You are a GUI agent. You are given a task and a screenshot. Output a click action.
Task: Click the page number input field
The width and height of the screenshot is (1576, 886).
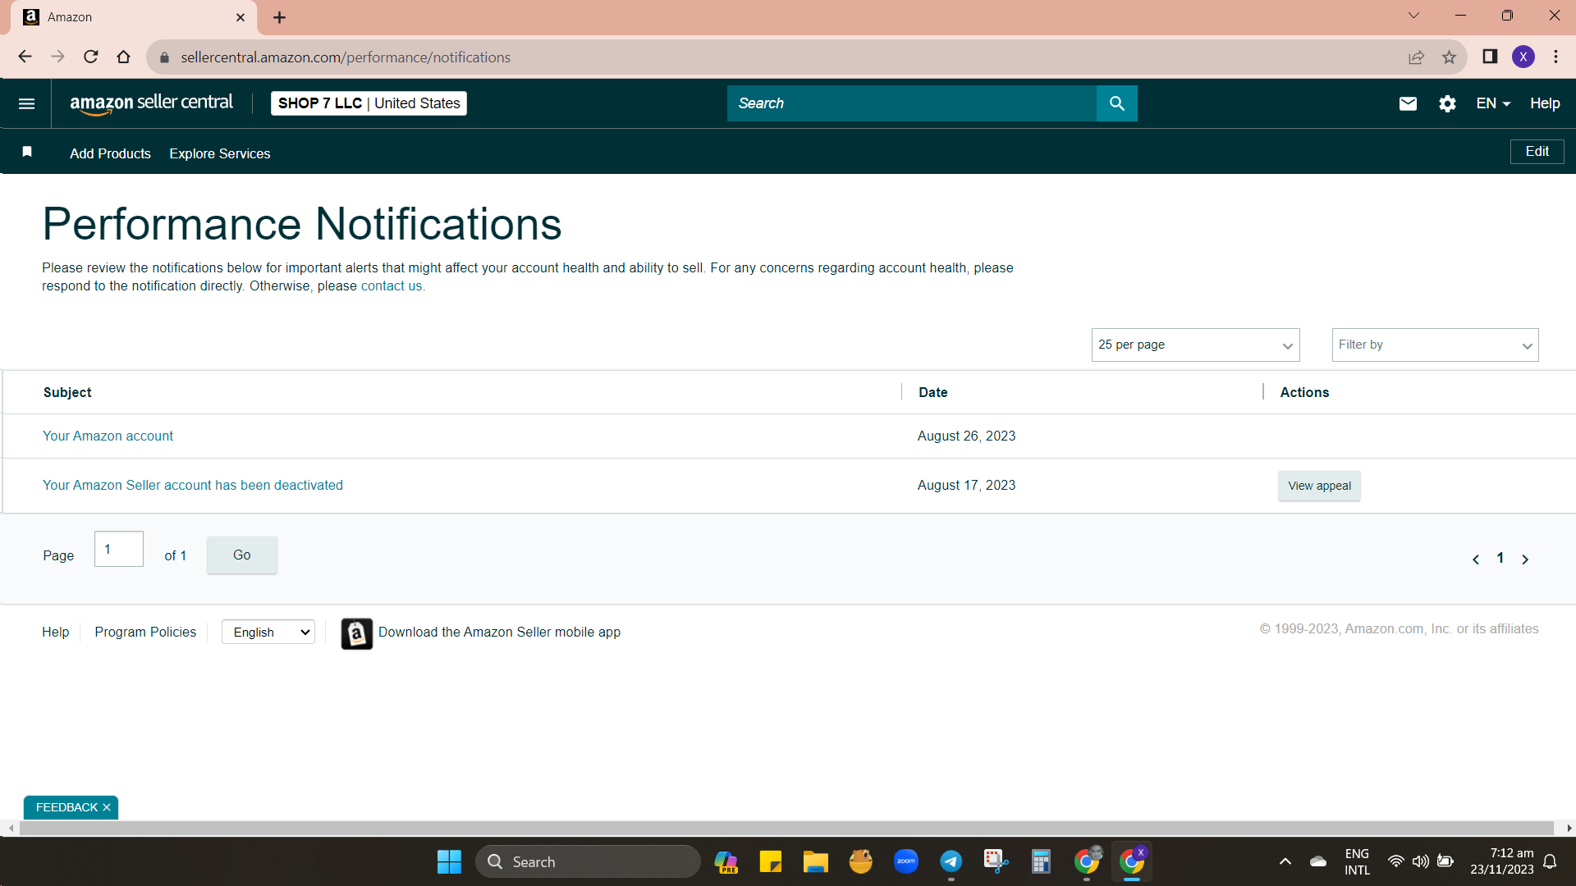coord(119,550)
